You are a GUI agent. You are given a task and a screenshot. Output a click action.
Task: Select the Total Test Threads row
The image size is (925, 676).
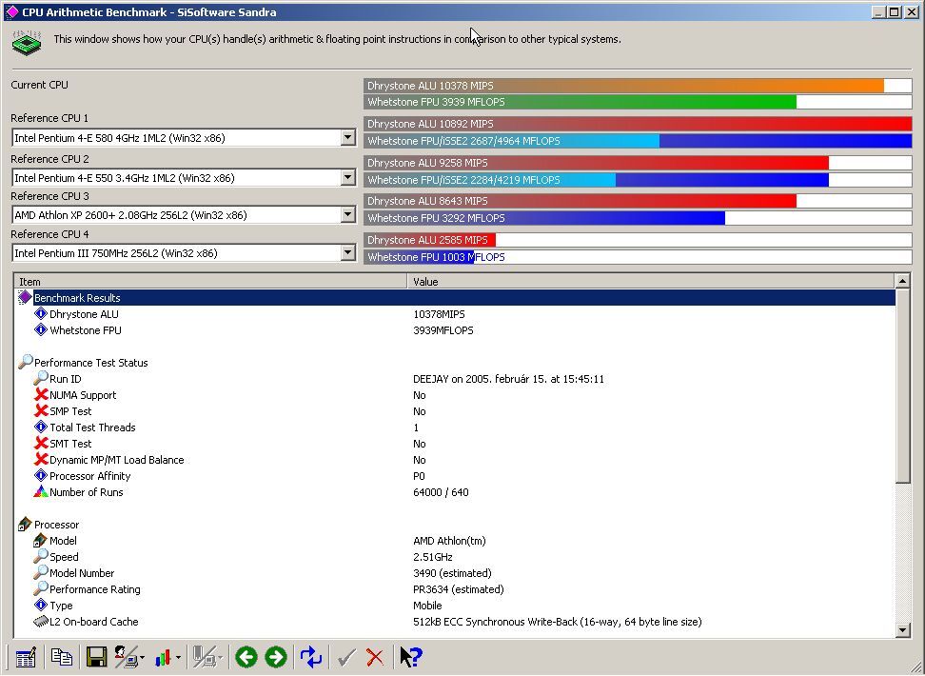(x=454, y=427)
